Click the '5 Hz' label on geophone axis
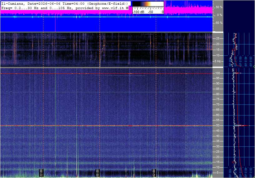The height and width of the screenshot is (178, 255). click(217, 61)
